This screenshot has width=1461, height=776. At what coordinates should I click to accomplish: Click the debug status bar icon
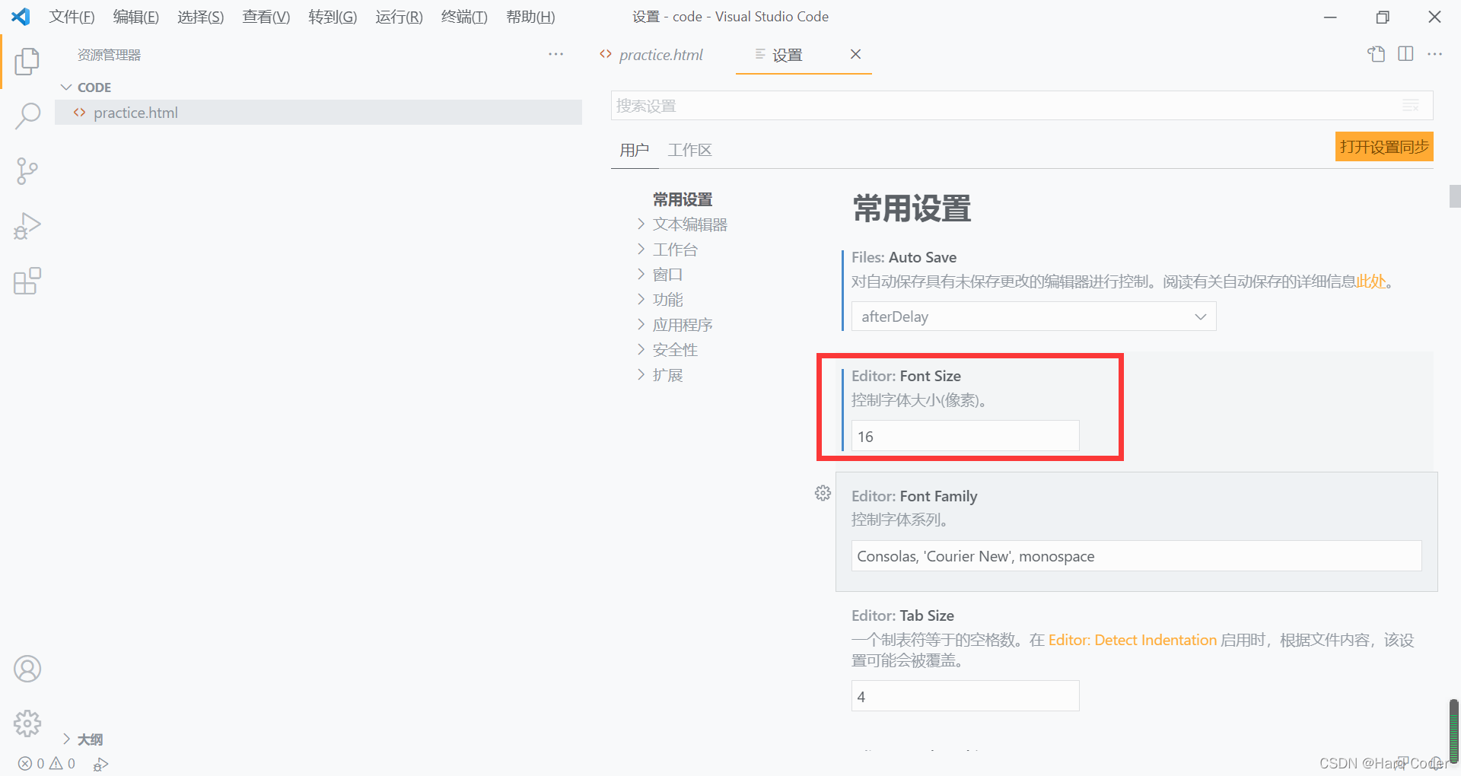click(x=101, y=764)
